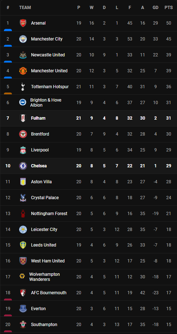The height and width of the screenshot is (334, 177).
Task: Click the Everton club crest
Action: [23, 309]
